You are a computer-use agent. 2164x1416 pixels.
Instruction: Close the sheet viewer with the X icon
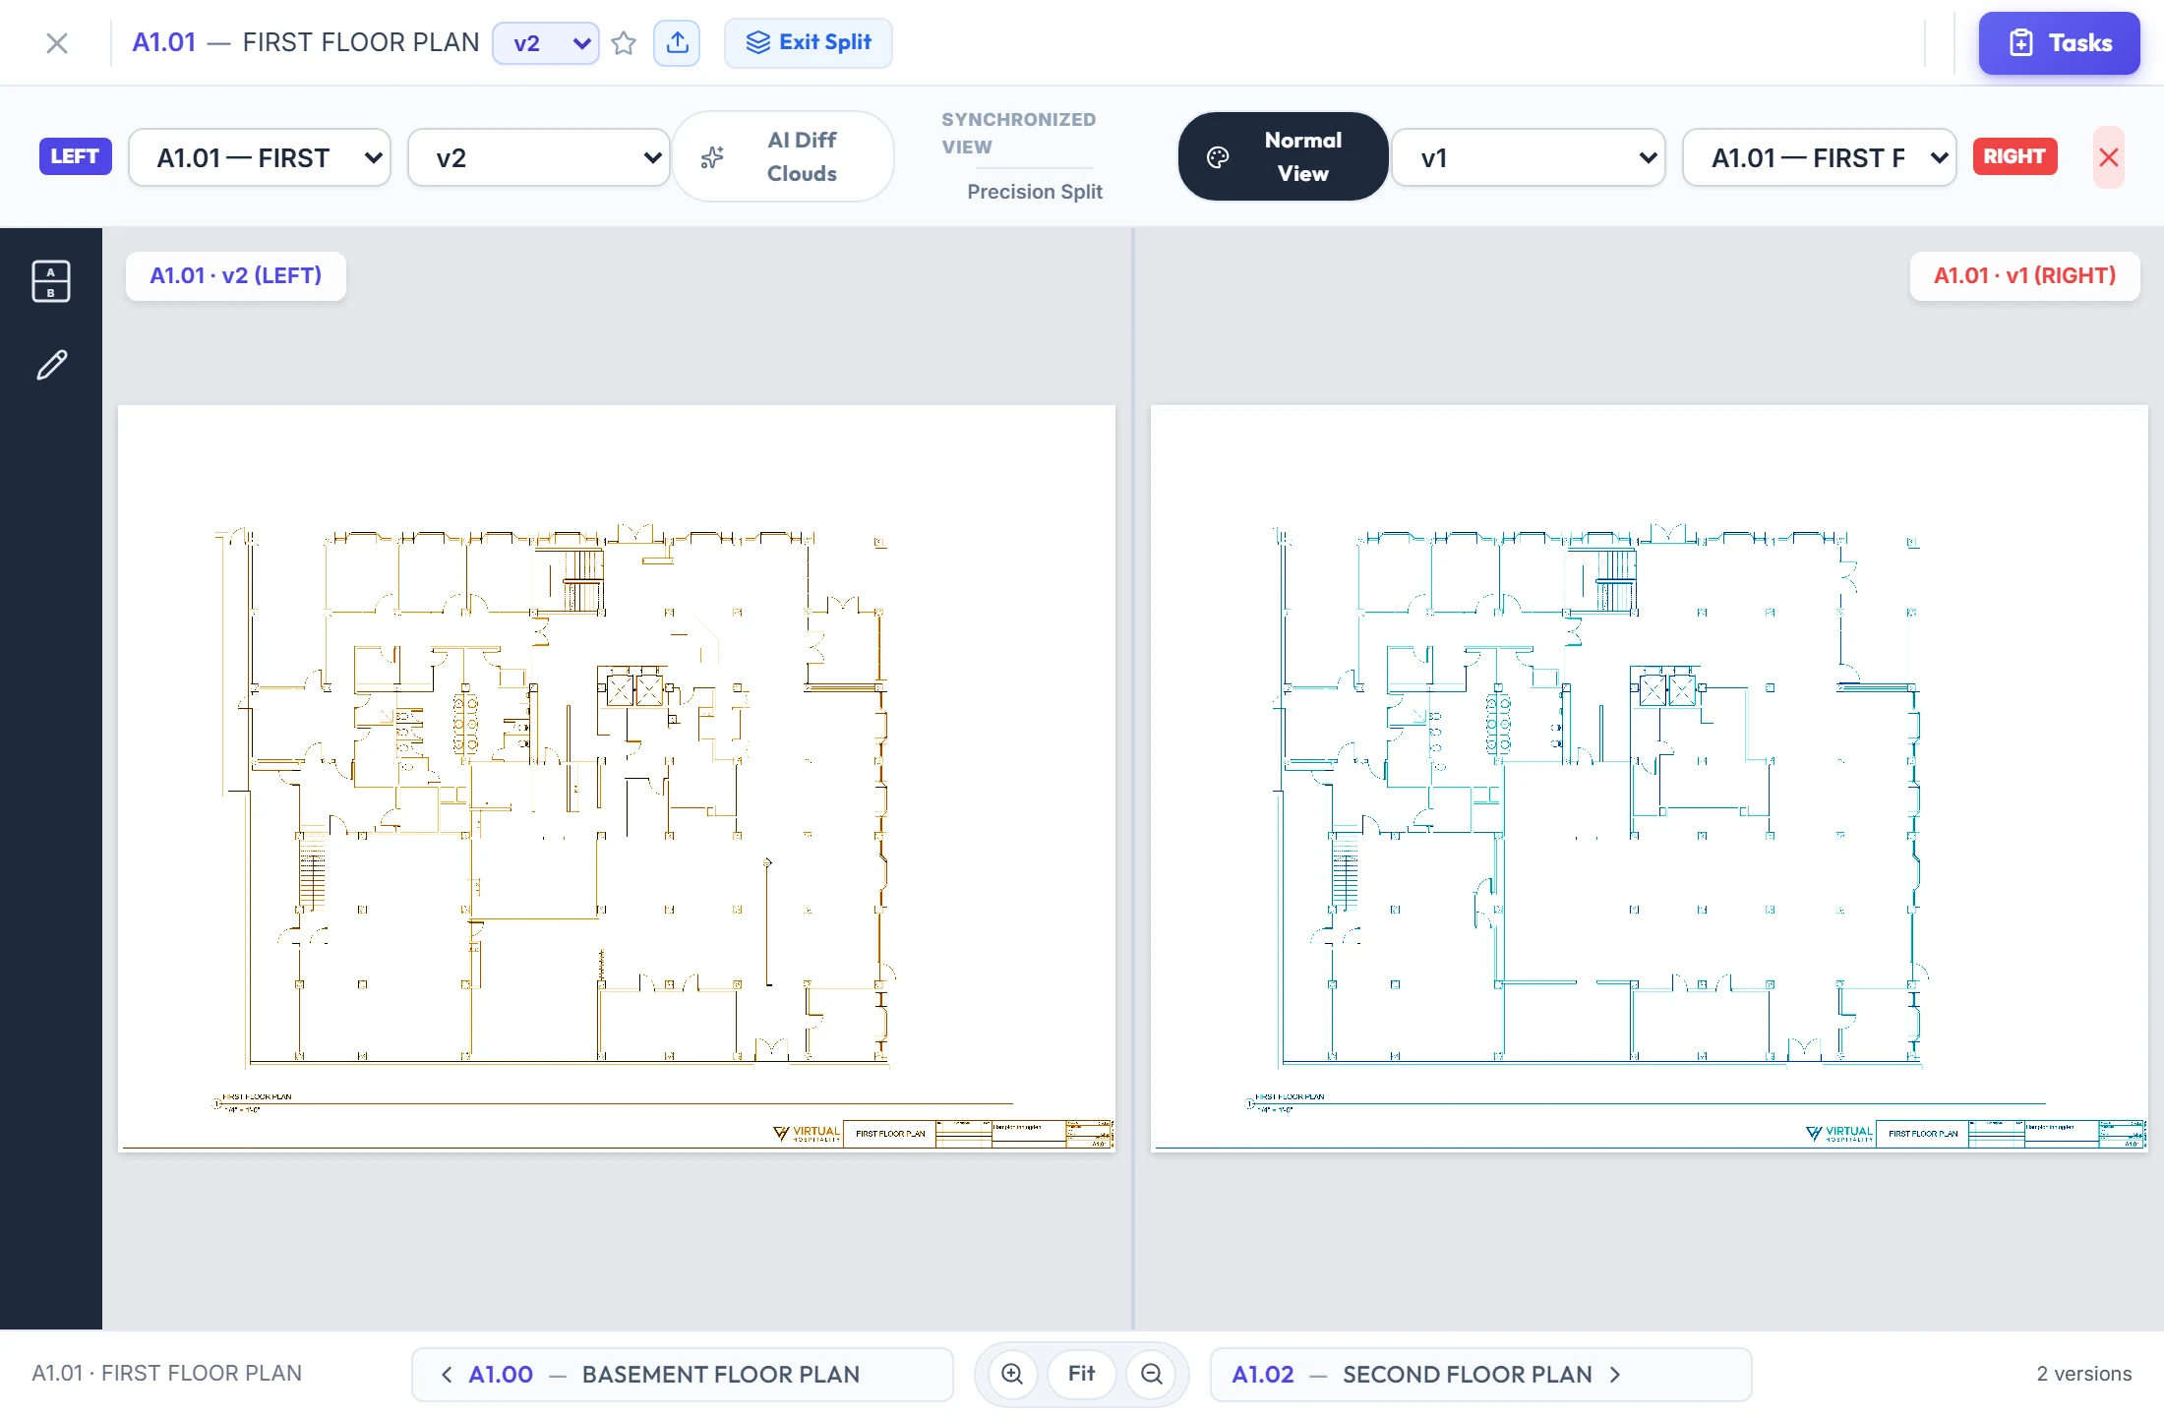(57, 43)
